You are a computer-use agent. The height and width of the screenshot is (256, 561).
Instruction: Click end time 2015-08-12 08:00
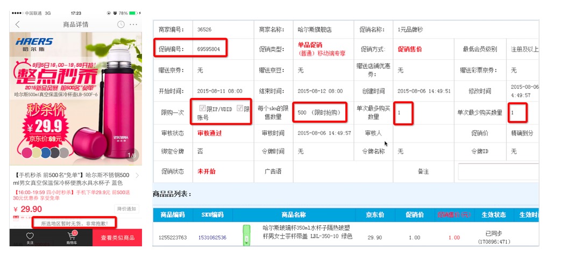(320, 91)
